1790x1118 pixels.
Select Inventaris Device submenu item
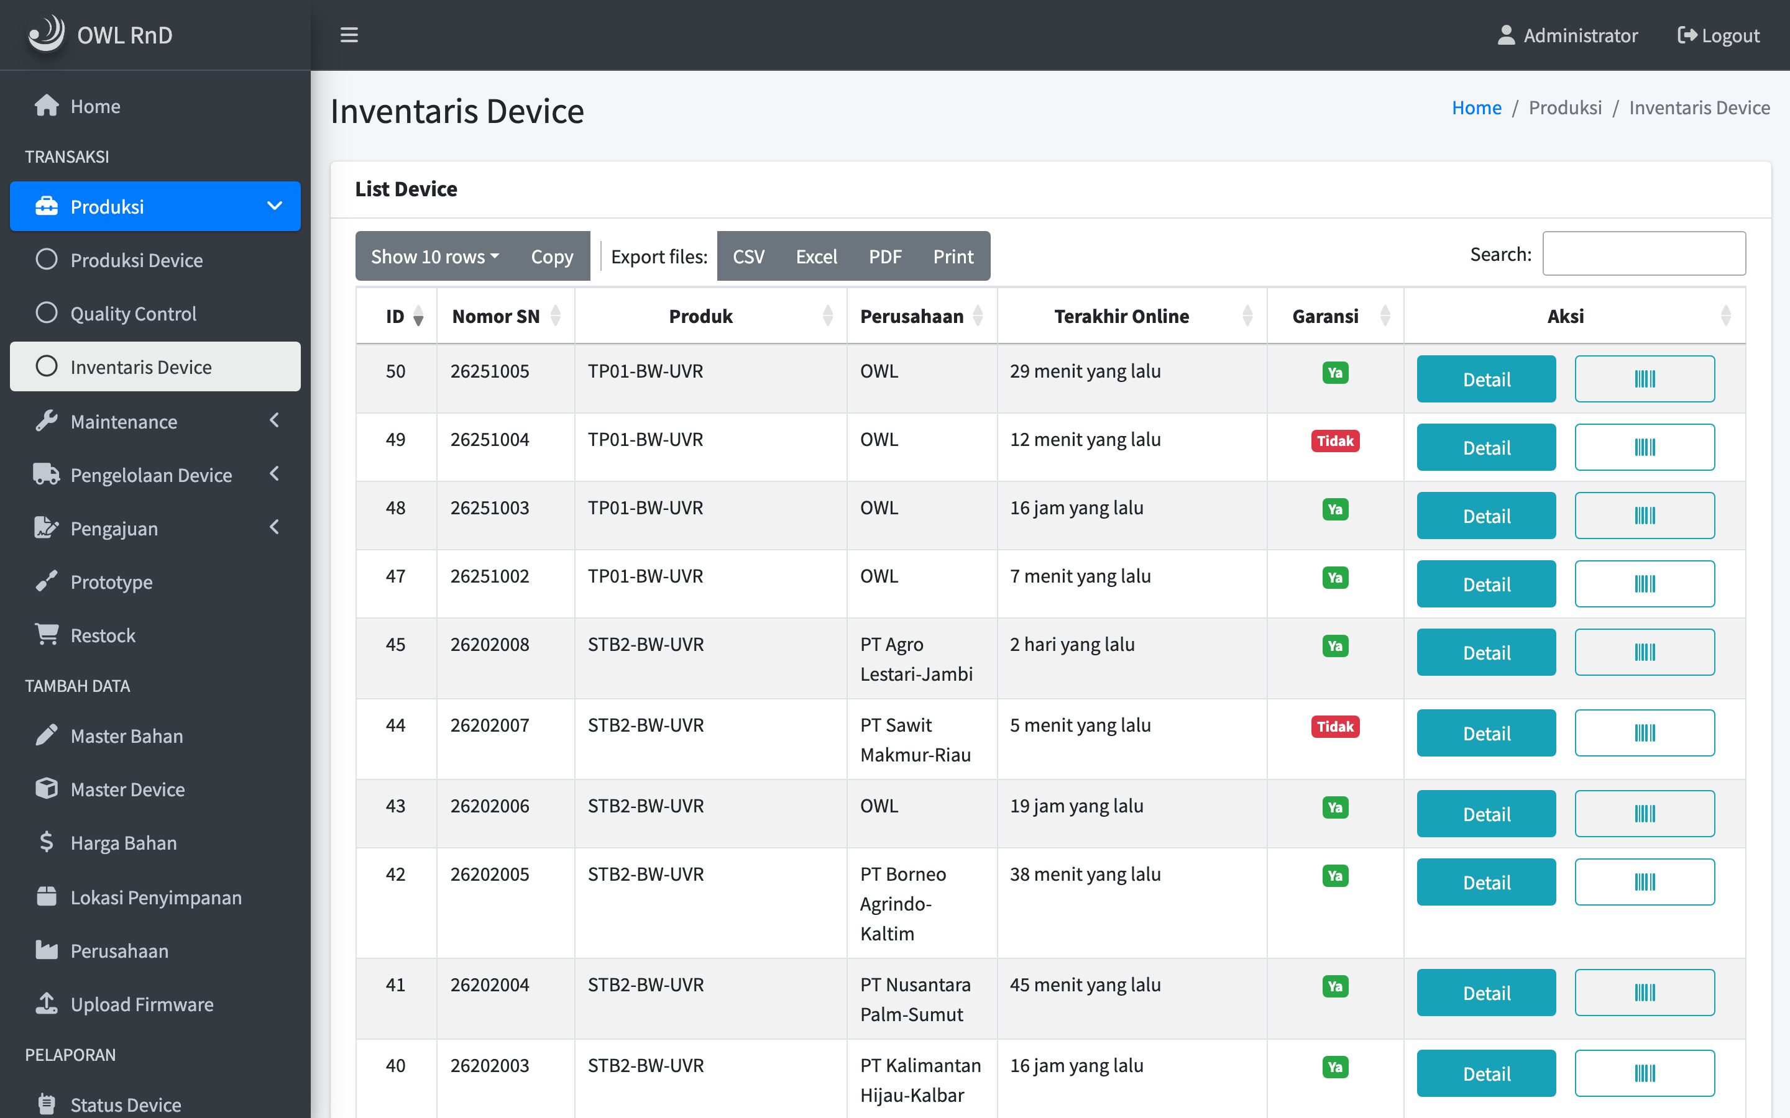pyautogui.click(x=155, y=366)
